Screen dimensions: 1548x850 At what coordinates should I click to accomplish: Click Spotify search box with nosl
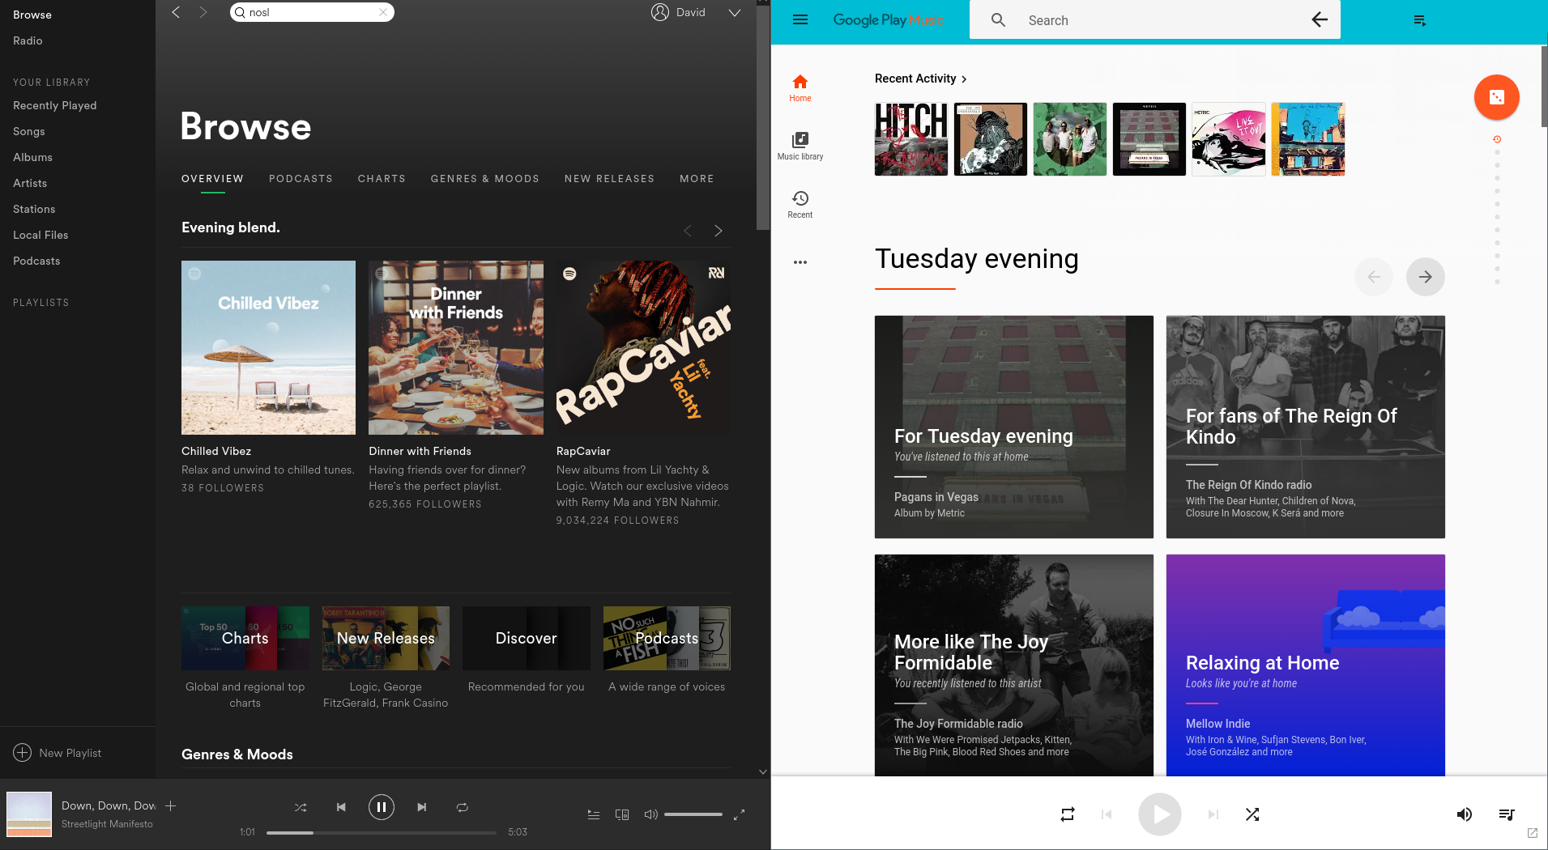pos(312,12)
